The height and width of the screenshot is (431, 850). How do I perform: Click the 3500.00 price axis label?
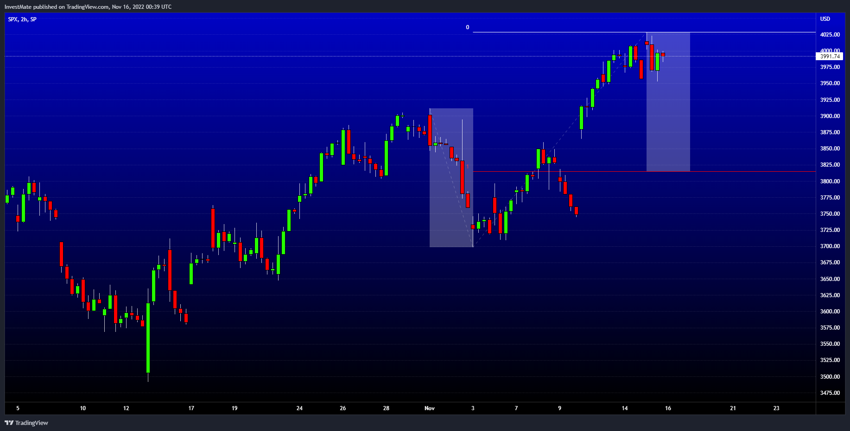[x=830, y=377]
